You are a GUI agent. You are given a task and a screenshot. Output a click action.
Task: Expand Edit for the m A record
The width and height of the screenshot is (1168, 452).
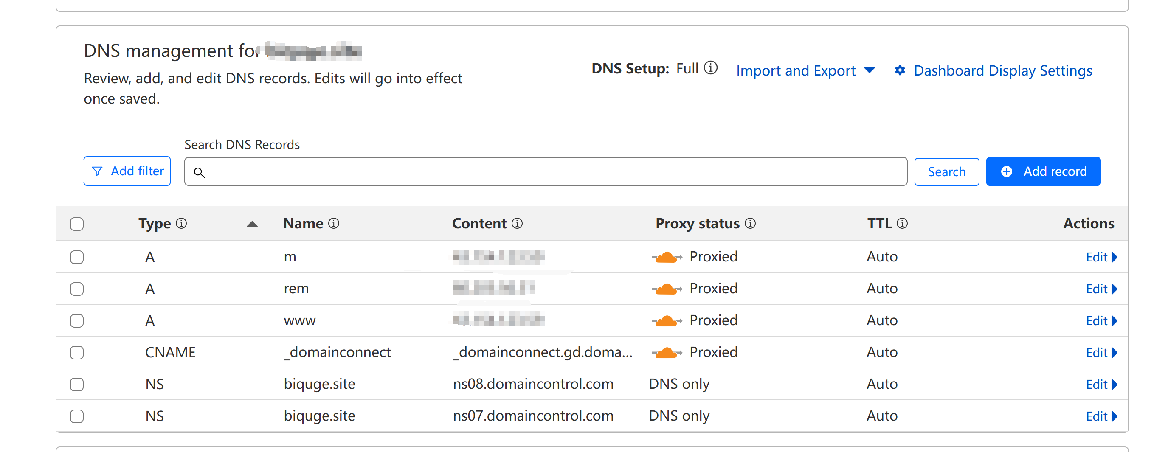1101,257
